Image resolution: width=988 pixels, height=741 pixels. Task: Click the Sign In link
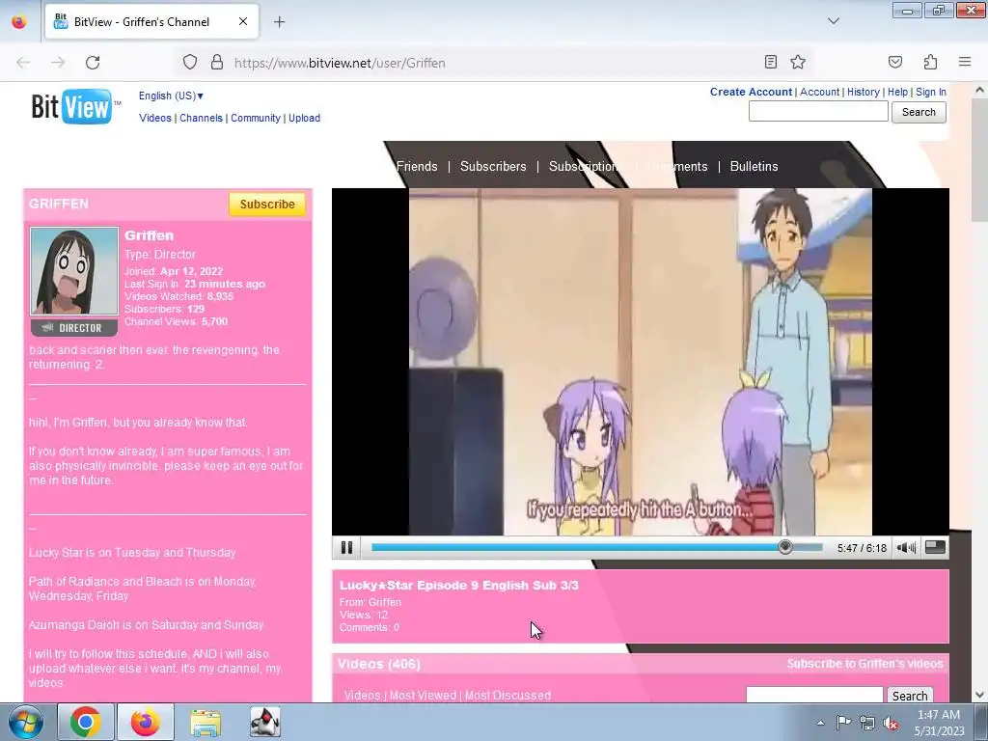point(931,92)
